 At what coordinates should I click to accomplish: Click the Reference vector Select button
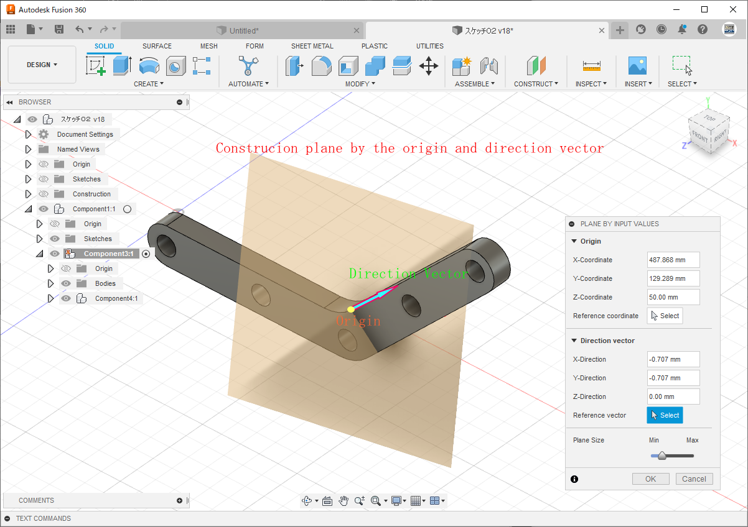click(x=665, y=415)
